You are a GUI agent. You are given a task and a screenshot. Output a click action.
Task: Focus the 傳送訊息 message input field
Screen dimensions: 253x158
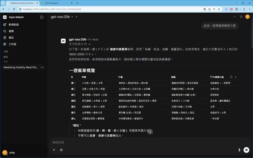145,142
